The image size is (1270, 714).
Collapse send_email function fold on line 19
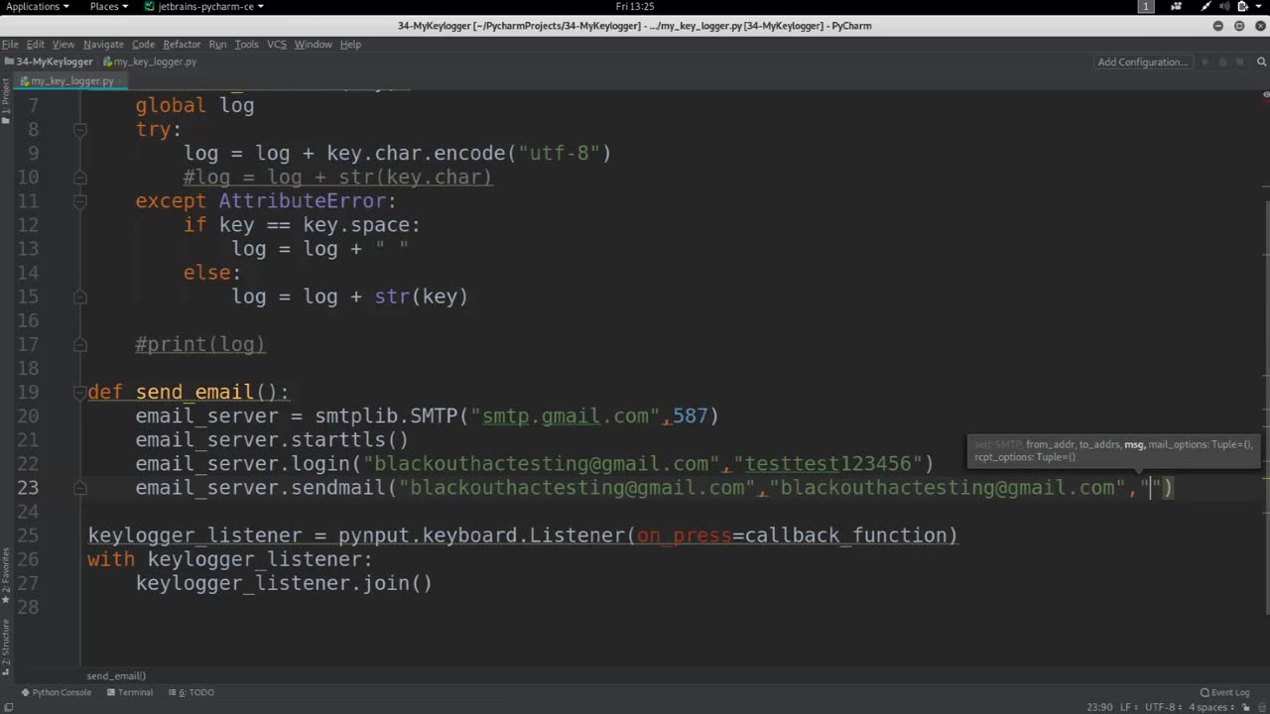80,392
